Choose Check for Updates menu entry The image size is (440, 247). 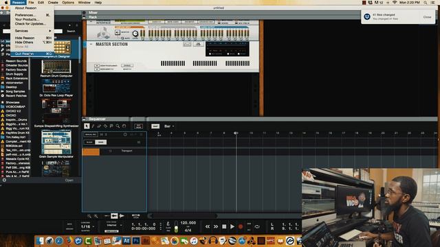32,24
